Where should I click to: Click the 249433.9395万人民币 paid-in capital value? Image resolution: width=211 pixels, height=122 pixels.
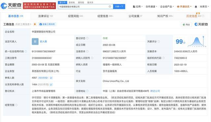click(x=186, y=51)
